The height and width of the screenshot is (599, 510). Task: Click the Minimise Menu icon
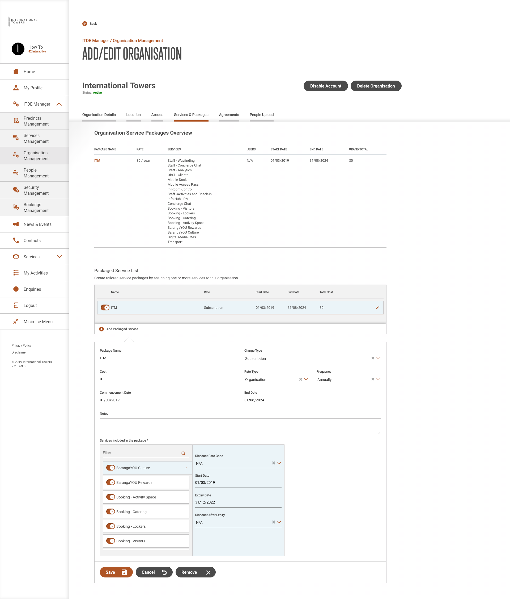tap(16, 322)
